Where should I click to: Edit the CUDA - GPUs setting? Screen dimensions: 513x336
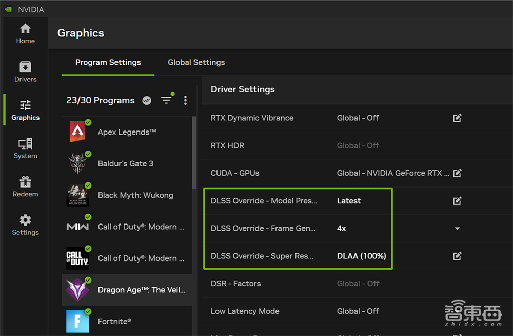click(457, 173)
